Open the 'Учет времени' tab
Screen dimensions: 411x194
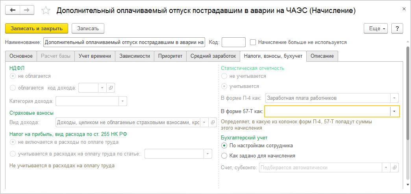pos(95,56)
